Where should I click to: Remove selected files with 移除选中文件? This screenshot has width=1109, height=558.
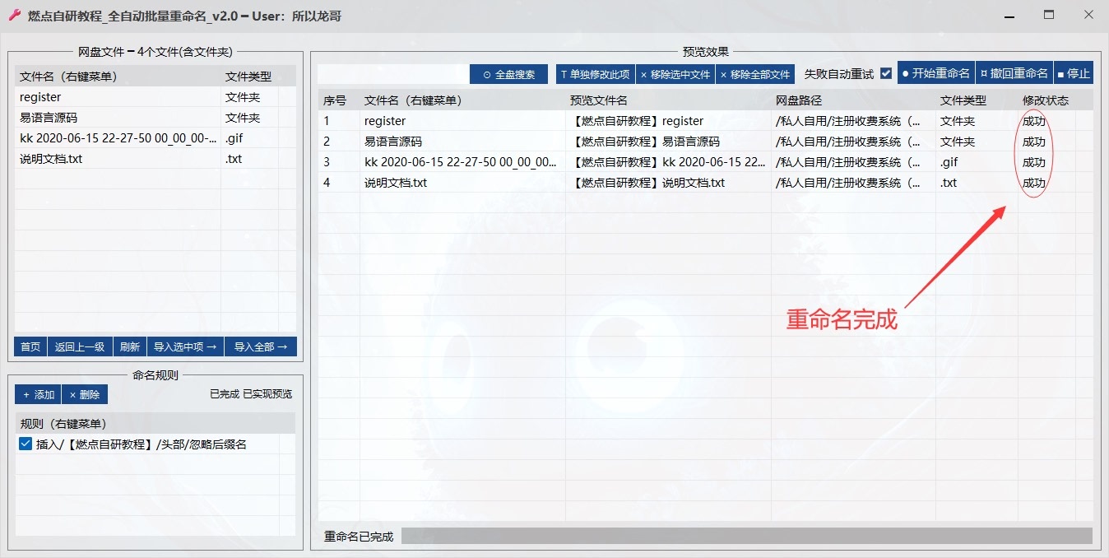675,74
